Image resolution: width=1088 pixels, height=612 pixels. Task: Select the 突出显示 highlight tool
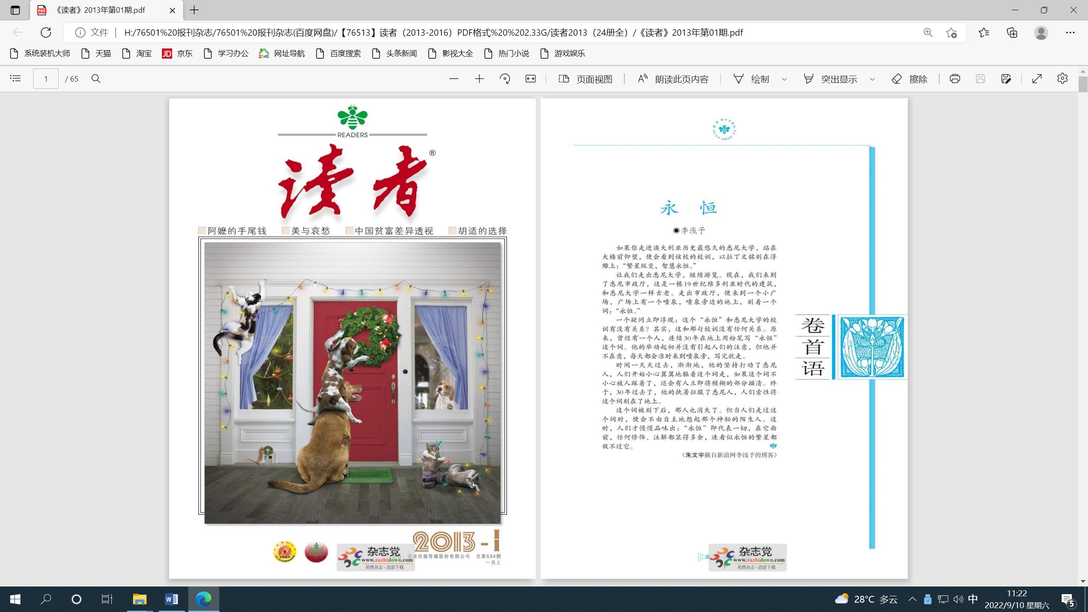830,79
